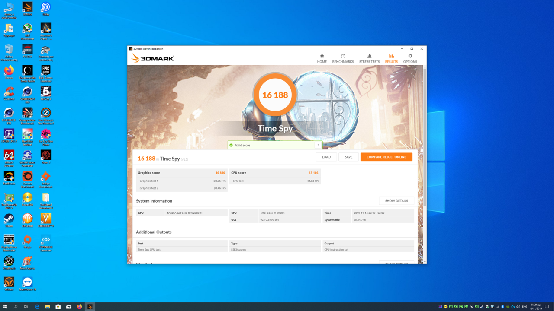Click the Recycle Bin desktop icon

[x=9, y=53]
